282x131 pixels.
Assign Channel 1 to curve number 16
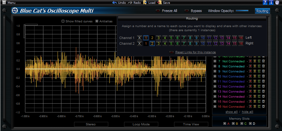click(241, 38)
